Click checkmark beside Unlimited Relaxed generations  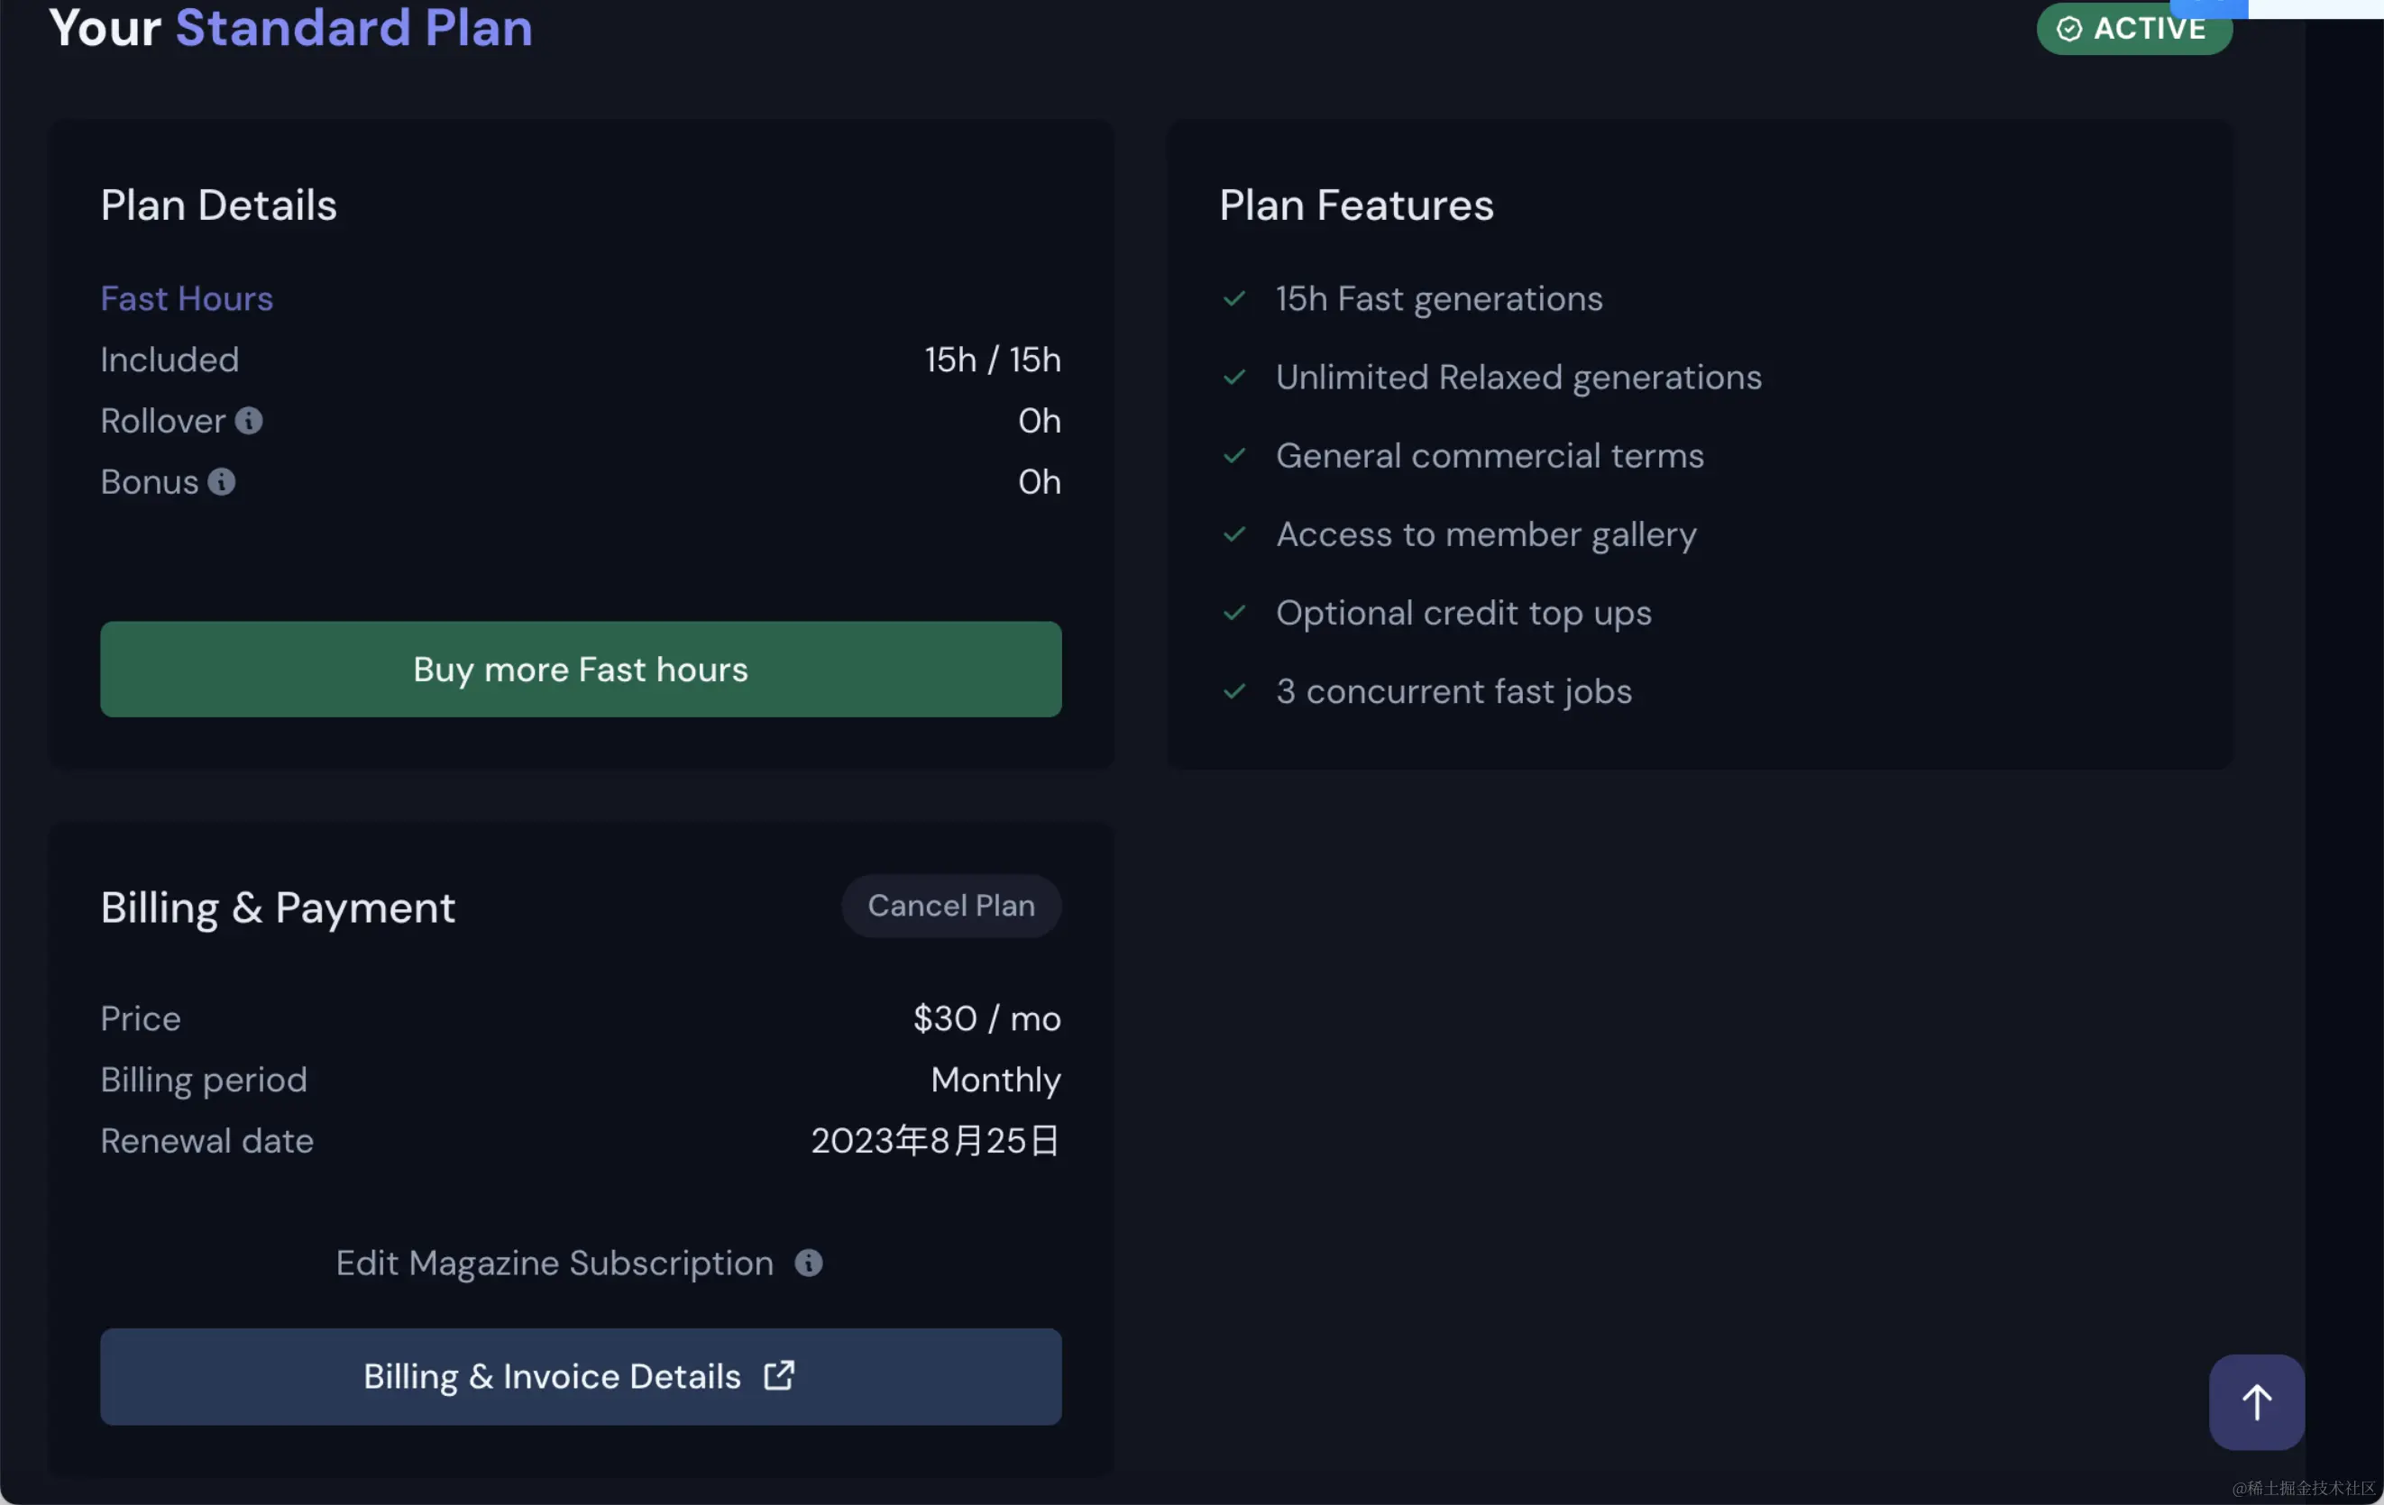pyautogui.click(x=1233, y=377)
